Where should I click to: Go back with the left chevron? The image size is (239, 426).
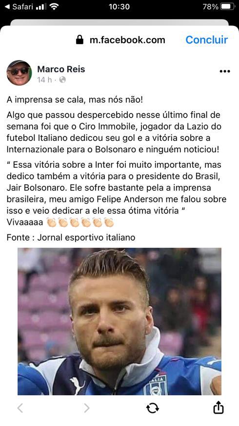(x=20, y=408)
